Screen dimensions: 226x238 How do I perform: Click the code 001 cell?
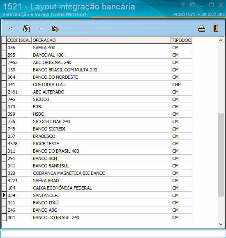[19, 217]
